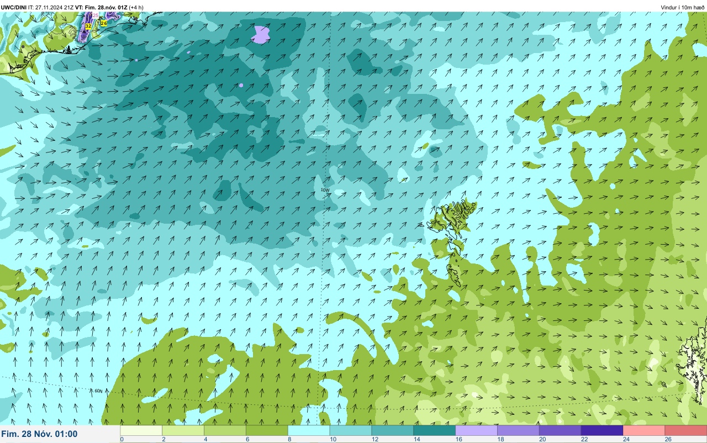The image size is (707, 443).
Task: Select the 24–26 m/s pink legend swatch
Action: (x=645, y=430)
